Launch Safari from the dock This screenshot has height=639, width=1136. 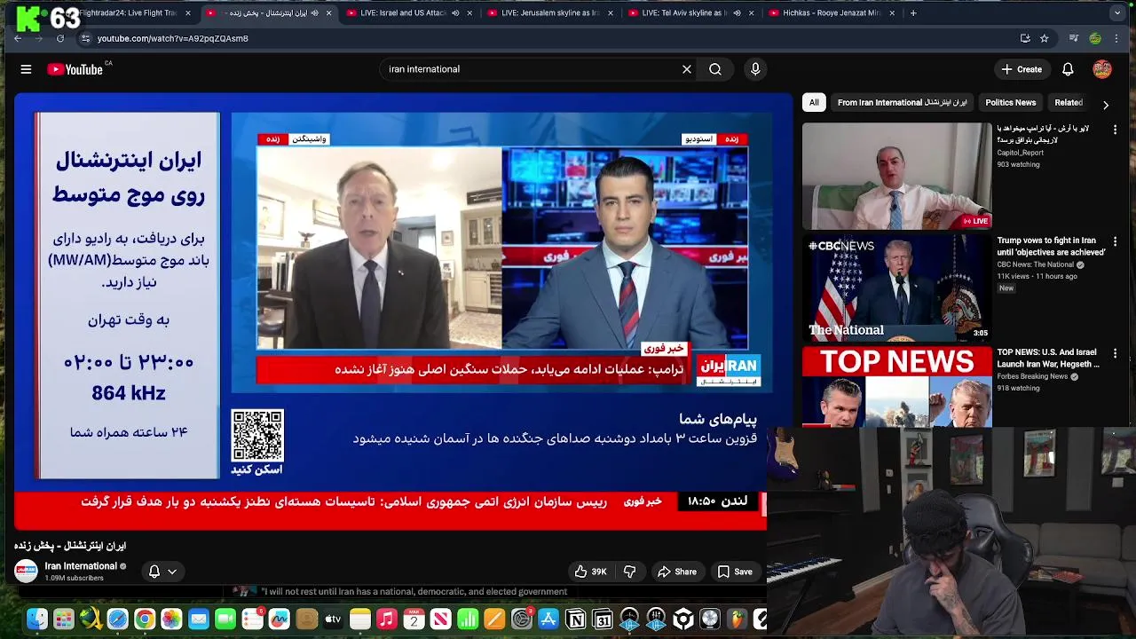click(117, 619)
